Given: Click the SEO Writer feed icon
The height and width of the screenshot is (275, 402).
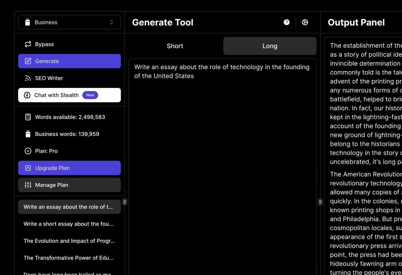Looking at the screenshot, I should coord(28,78).
